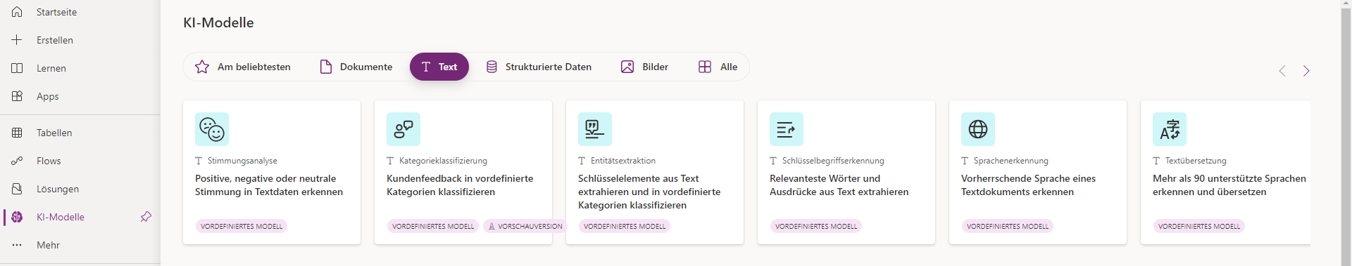Click the document icon of Dokumente

[x=326, y=67]
